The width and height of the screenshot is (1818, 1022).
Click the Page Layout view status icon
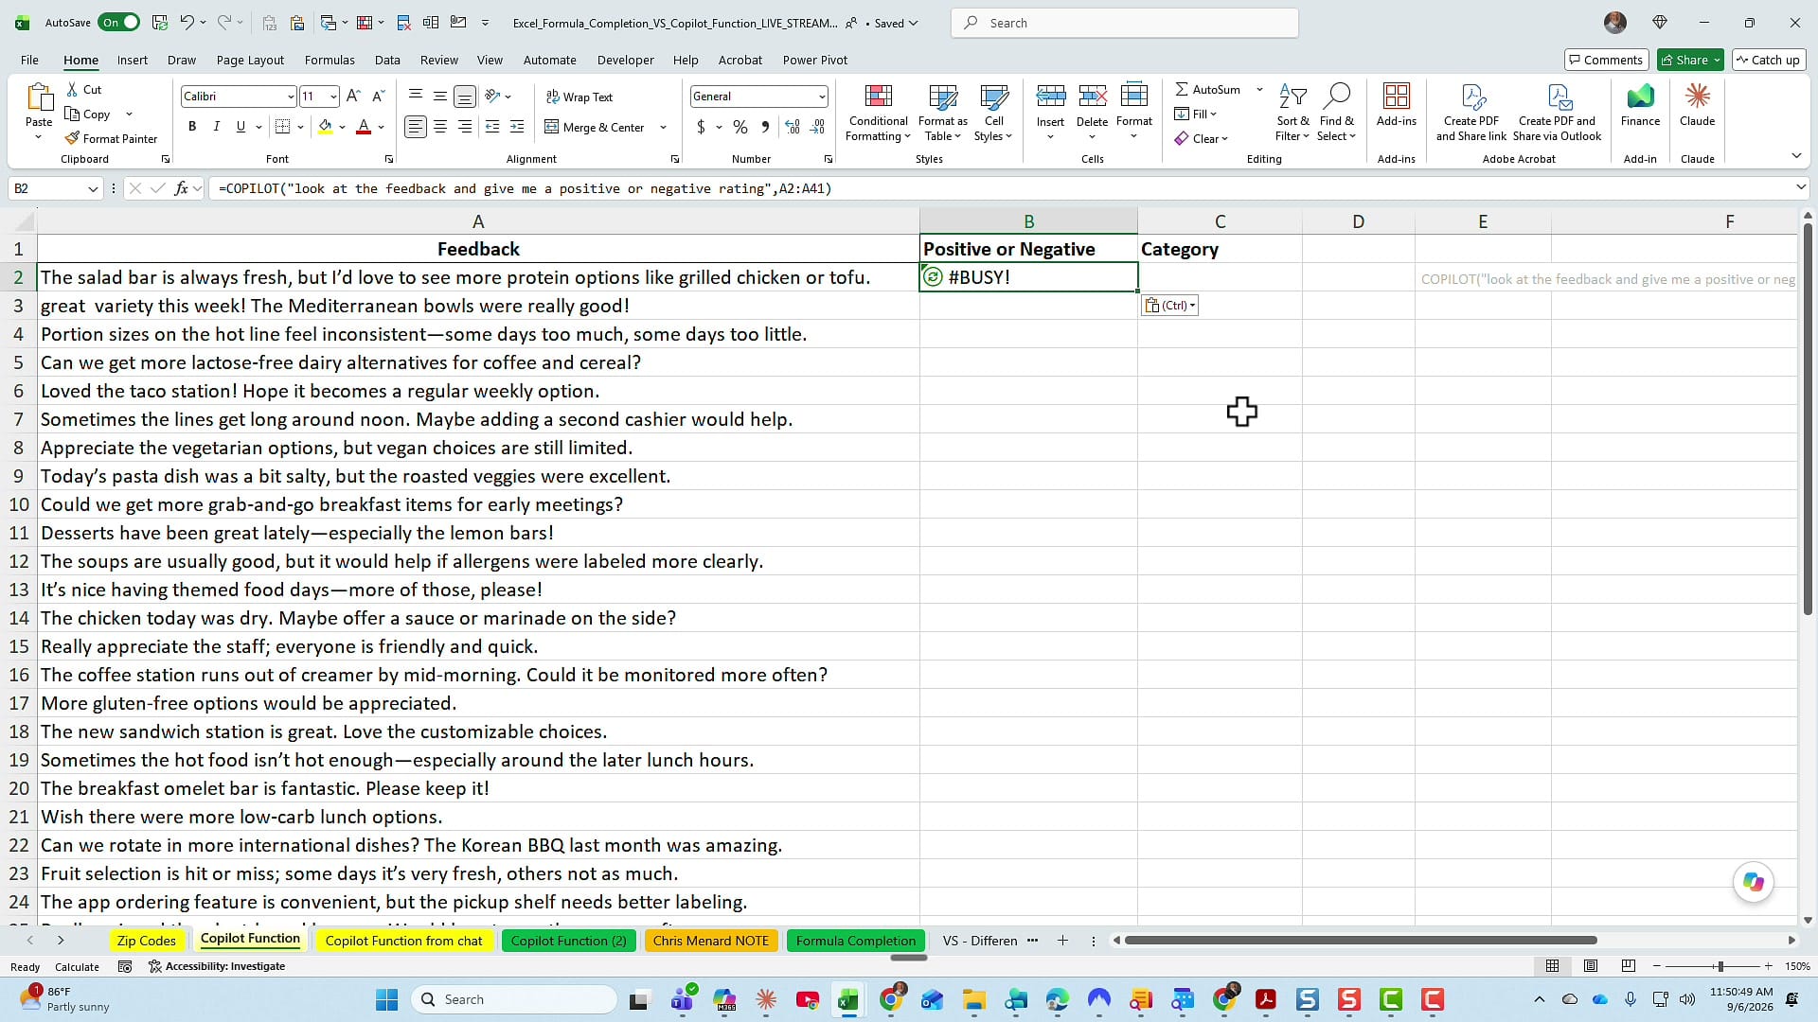[x=1590, y=966]
